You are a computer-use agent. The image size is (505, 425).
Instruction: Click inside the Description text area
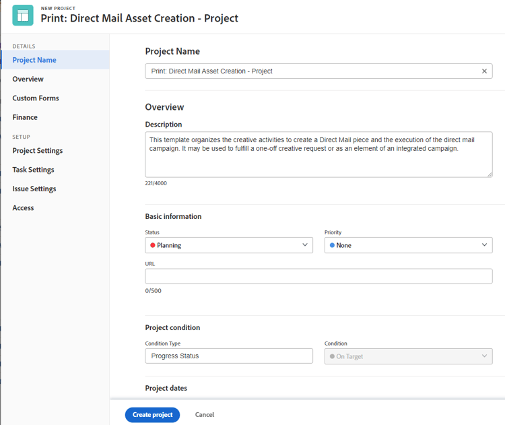click(x=318, y=154)
